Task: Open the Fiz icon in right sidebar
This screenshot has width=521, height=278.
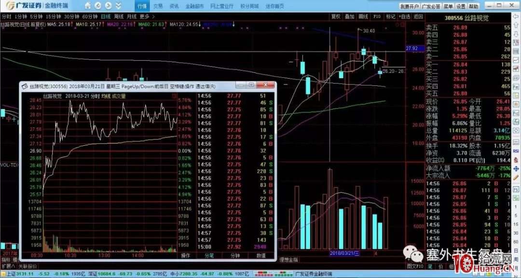Action: (516, 113)
